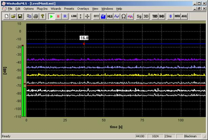Screen dimensions: 208x140
Task: Open the impedance Omega tool
Action: (x=123, y=16)
